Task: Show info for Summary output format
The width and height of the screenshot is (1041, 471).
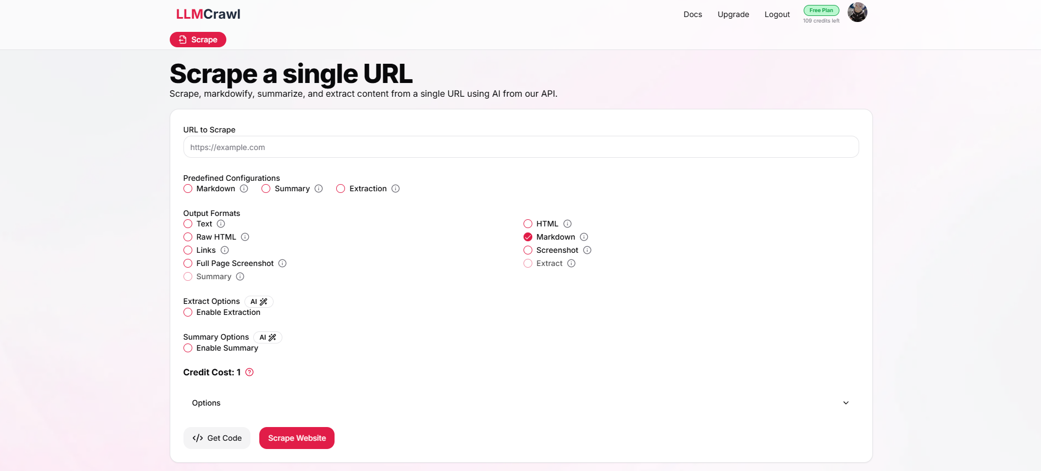Action: pyautogui.click(x=240, y=276)
